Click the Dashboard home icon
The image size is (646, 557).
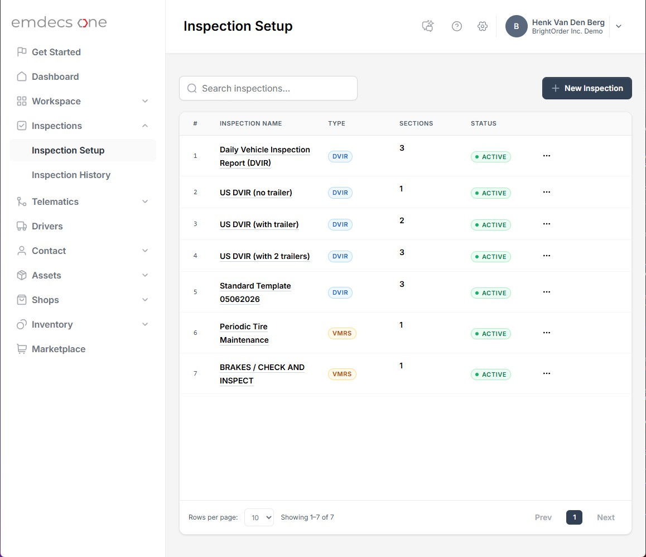coord(22,76)
